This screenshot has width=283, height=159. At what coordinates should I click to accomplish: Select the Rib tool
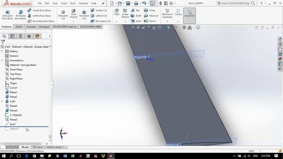tap(135, 11)
